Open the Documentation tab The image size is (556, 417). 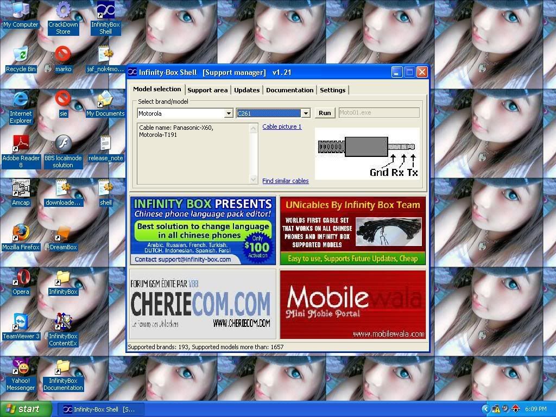tap(290, 90)
